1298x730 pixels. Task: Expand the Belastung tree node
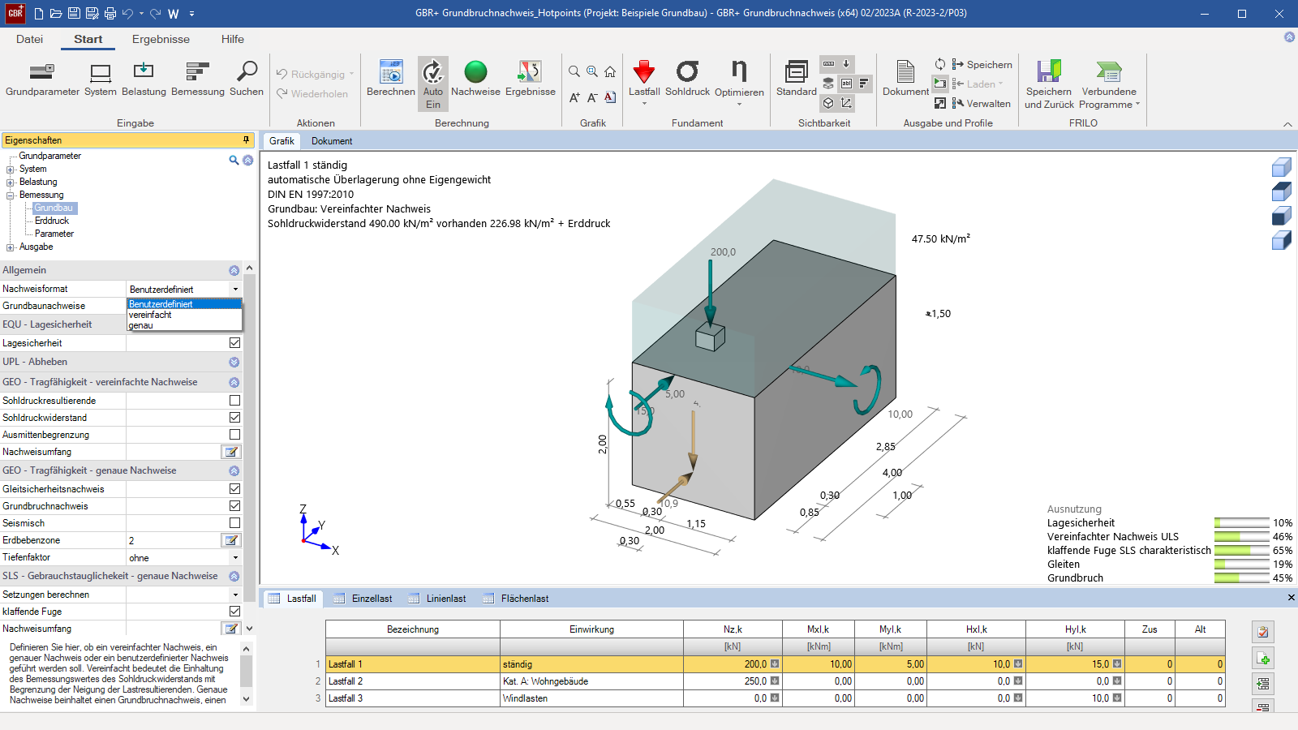pyautogui.click(x=11, y=182)
